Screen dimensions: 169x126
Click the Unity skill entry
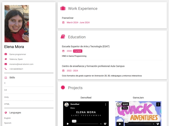(7, 97)
